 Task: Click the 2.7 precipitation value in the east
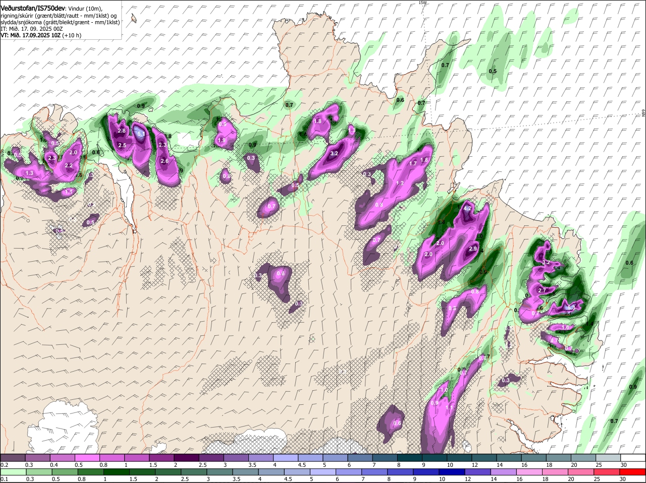(543, 291)
